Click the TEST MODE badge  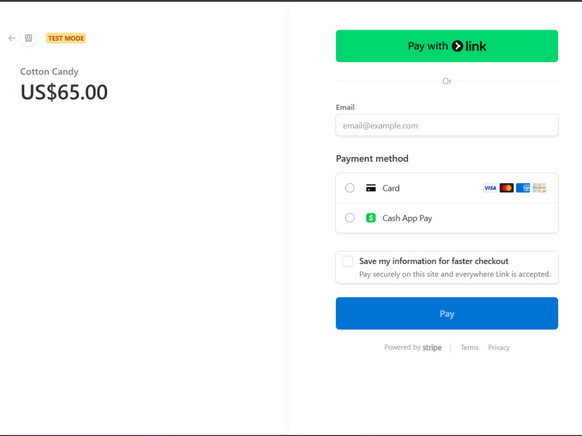tap(66, 38)
